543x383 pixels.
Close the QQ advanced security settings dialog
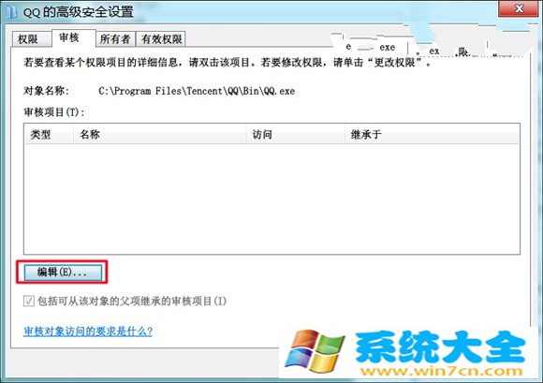(519, 9)
